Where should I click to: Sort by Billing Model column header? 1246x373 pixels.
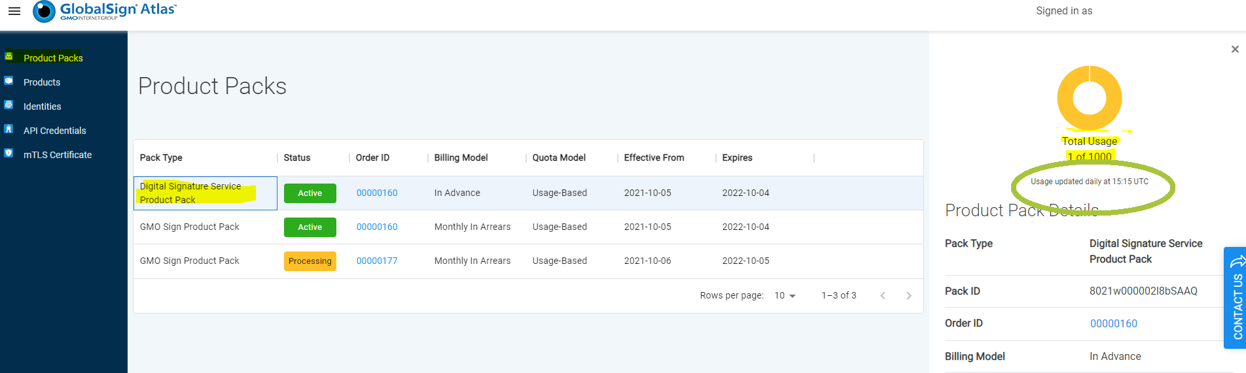point(461,157)
